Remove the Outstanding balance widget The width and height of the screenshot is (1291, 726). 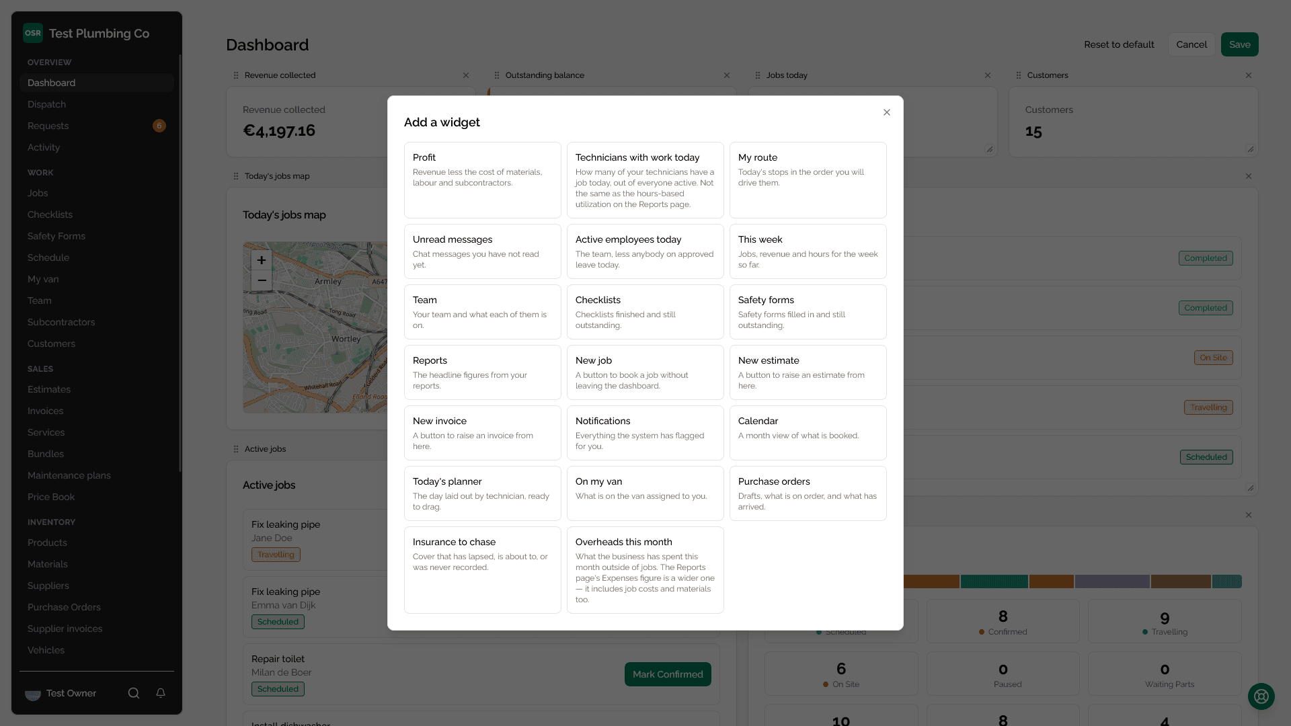point(727,75)
